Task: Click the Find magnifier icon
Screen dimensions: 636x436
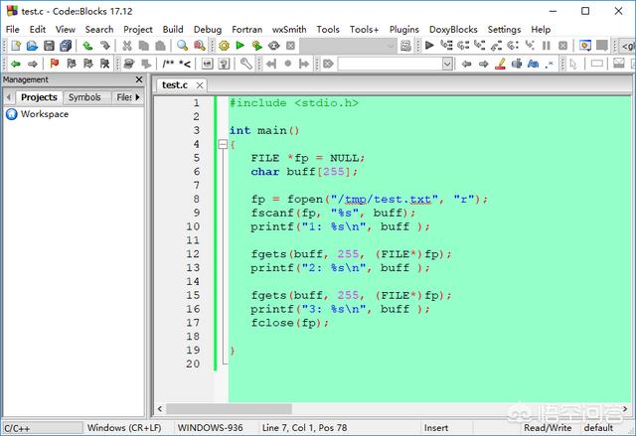Action: point(183,46)
